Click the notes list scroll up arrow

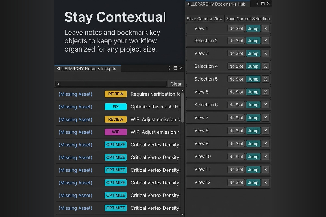click(x=183, y=90)
